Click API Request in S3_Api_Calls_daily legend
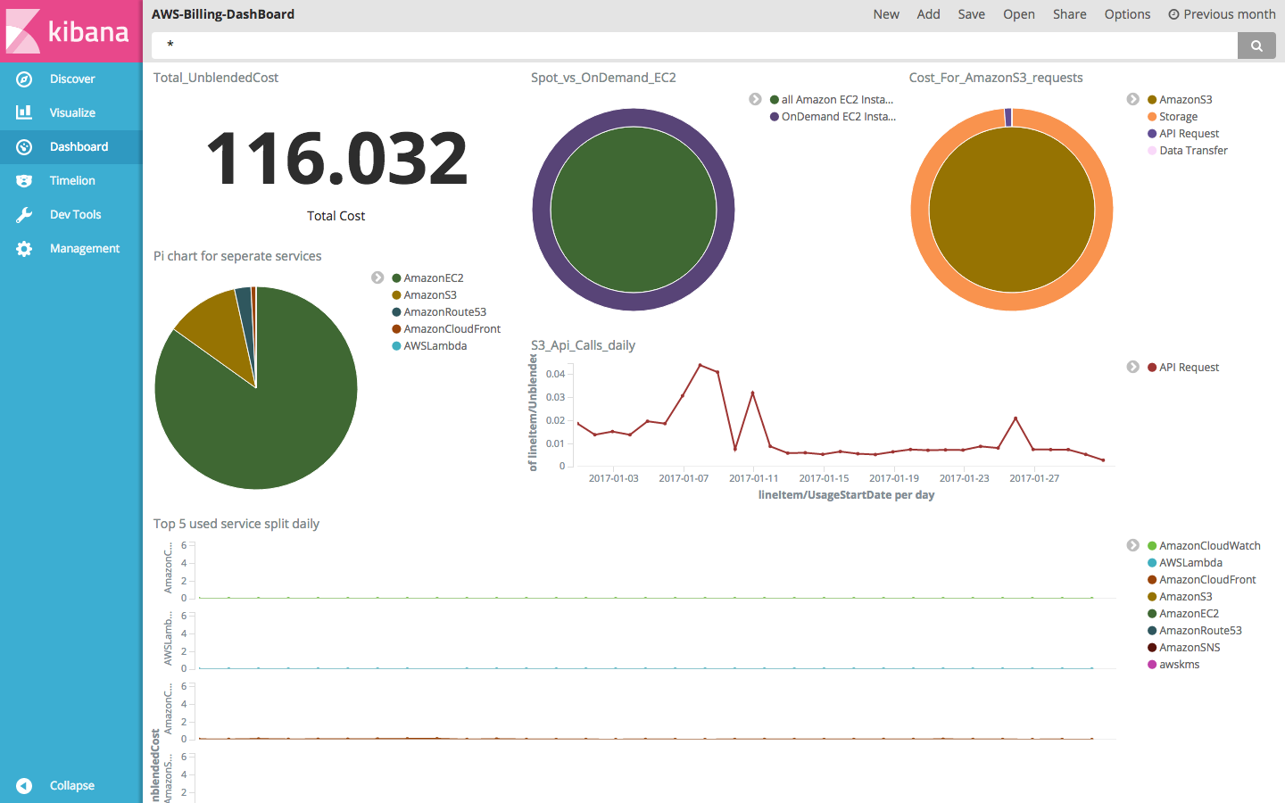Screen dimensions: 1285x803 click(1183, 368)
